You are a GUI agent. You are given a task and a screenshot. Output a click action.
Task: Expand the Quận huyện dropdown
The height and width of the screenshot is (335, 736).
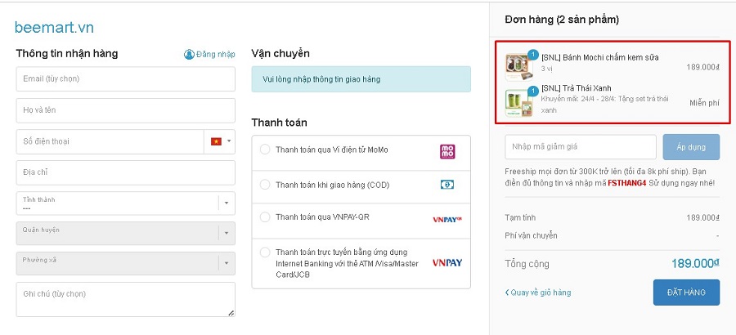(x=125, y=233)
